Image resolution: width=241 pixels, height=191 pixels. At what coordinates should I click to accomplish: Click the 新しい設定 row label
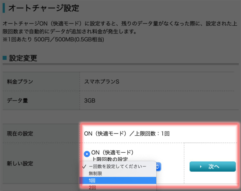click(x=20, y=164)
